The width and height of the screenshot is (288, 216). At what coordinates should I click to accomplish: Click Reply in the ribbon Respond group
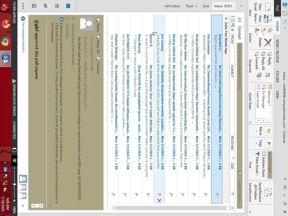coord(270,59)
